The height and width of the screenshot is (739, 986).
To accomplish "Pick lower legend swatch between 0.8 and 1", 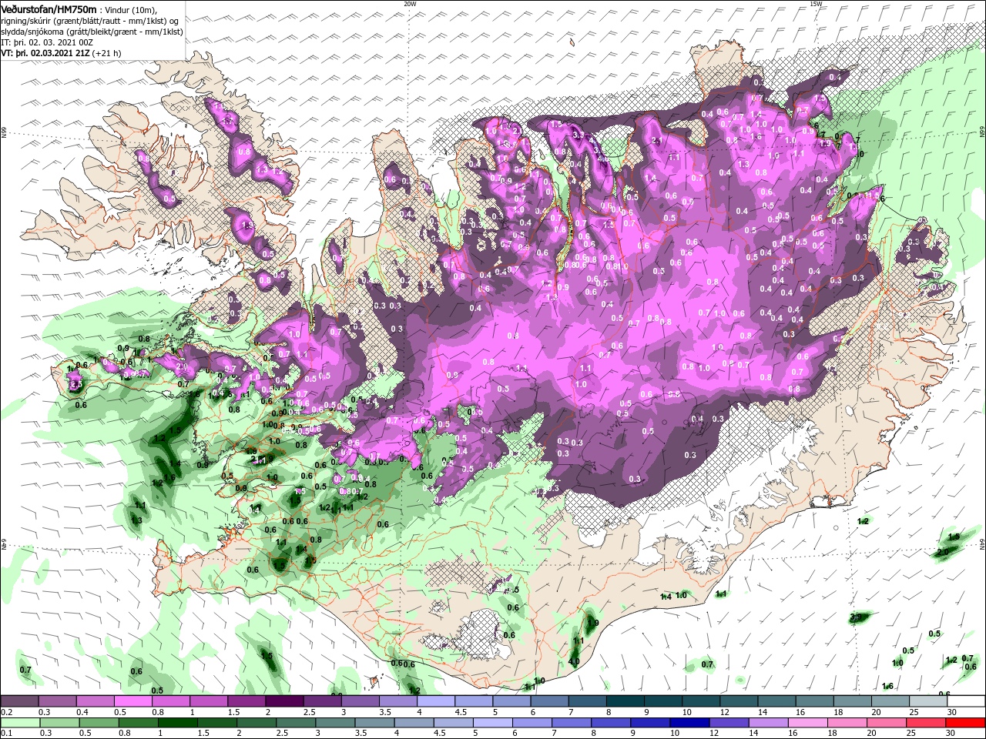I will pyautogui.click(x=138, y=723).
